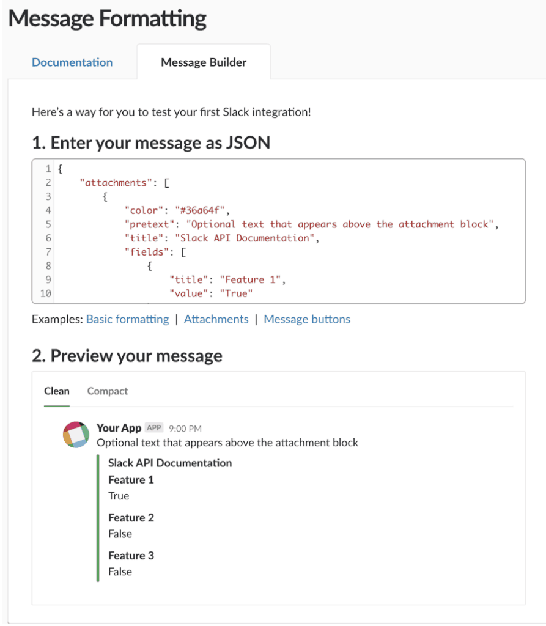Open the Message buttons example

[307, 319]
